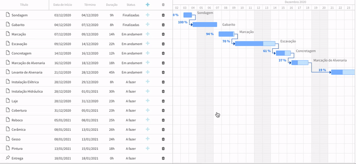Click the document icon beside Sondagem

tap(8, 15)
